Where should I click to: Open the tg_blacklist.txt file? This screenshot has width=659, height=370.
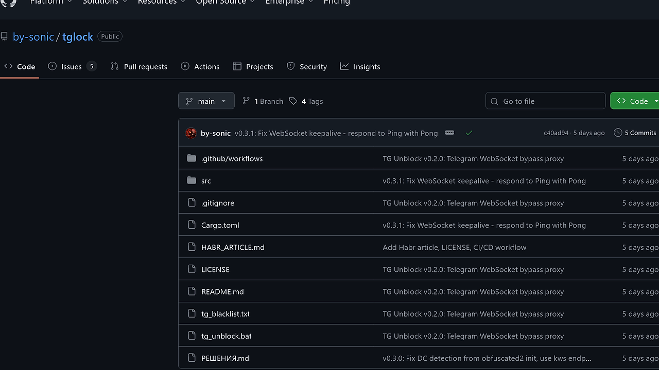click(x=226, y=313)
